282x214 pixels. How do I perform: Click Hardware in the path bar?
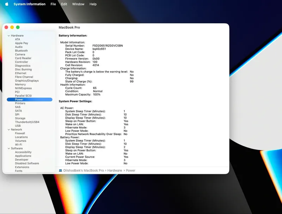[115, 170]
